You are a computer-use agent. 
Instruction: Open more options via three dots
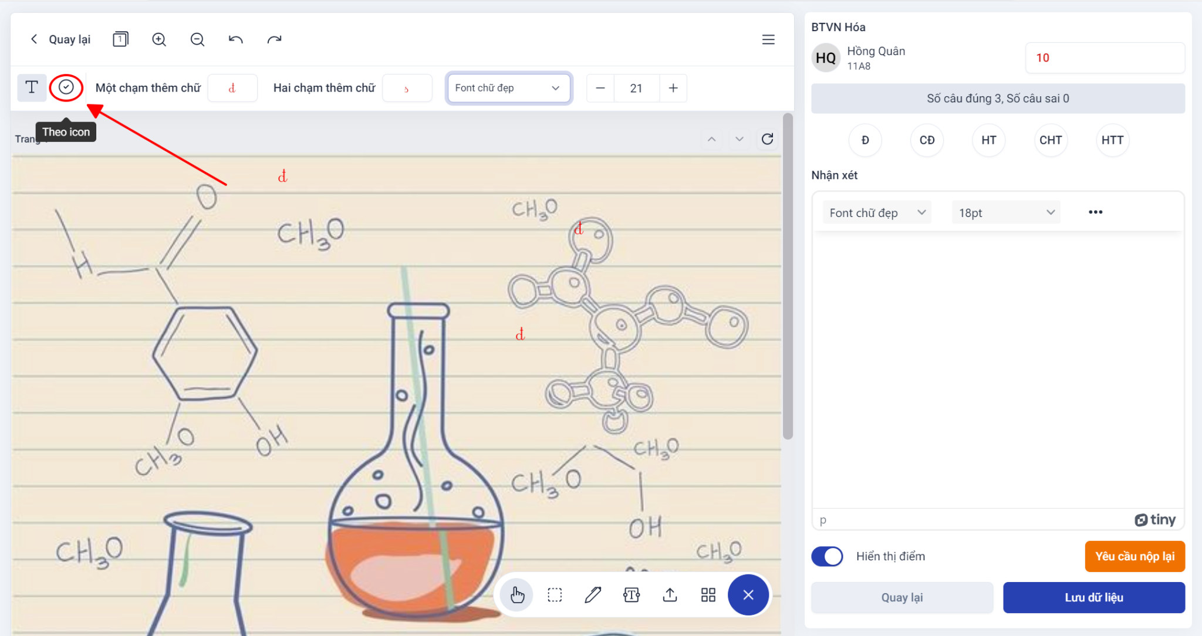[x=1096, y=212]
